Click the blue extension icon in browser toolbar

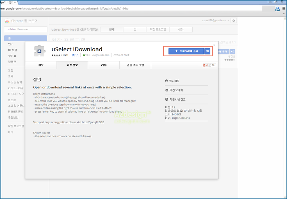pyautogui.click(x=278, y=9)
